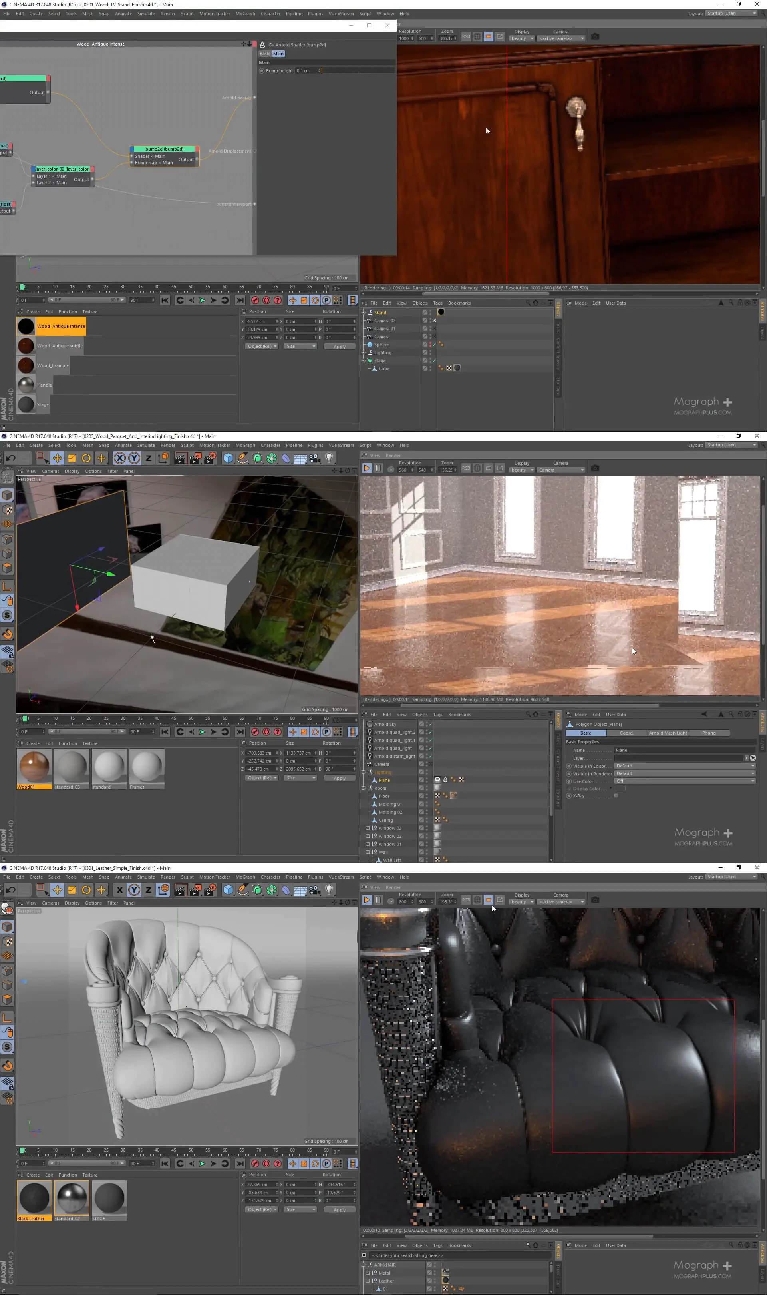Open Camera dropdown in Wood_Parquet IPR

561,470
